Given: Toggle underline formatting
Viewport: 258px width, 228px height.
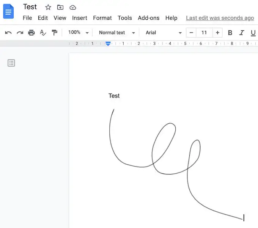Looking at the screenshot, I should pos(253,33).
